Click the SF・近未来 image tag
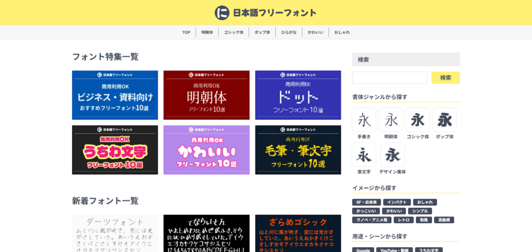Screen dimensions: 532x252 [366, 202]
